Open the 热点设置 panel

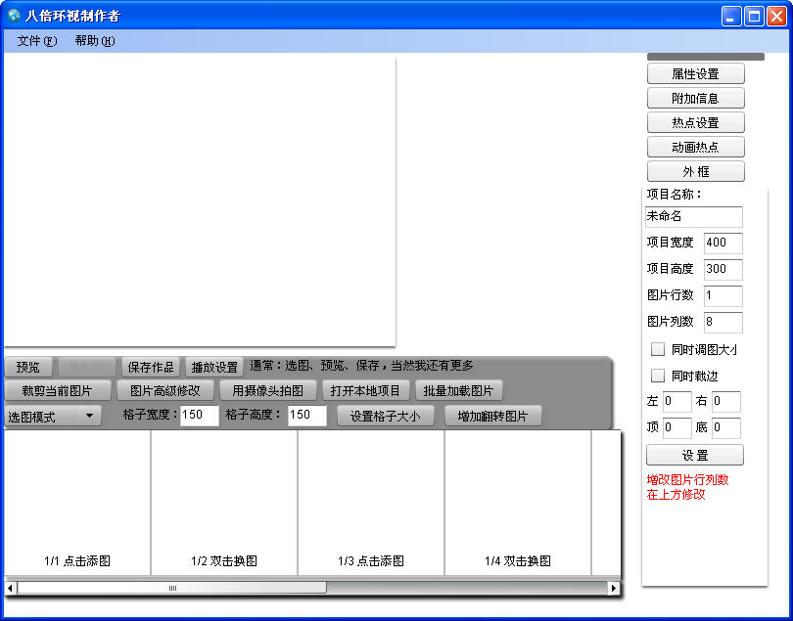pyautogui.click(x=695, y=121)
